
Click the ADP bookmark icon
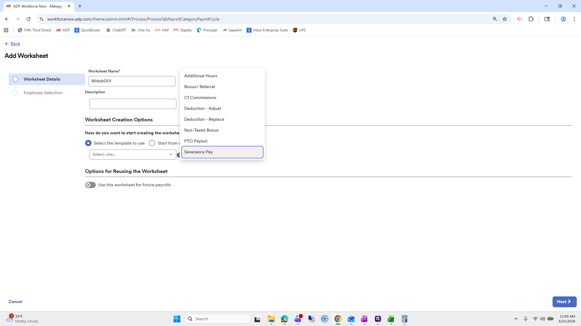coord(58,30)
